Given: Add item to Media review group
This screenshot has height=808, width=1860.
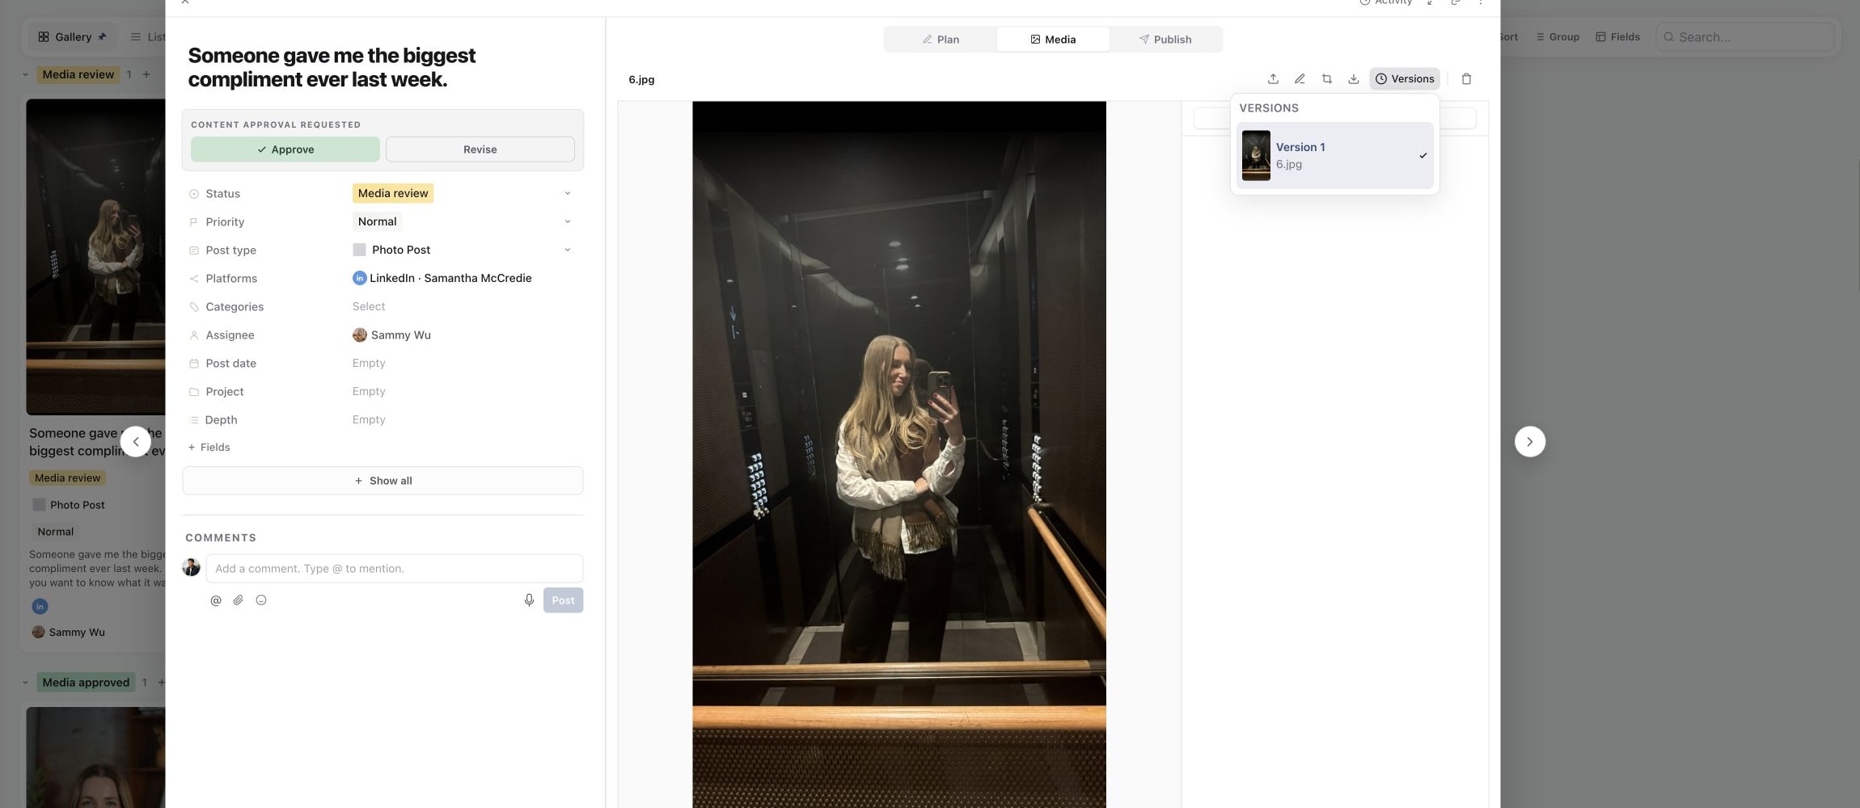Looking at the screenshot, I should click(x=146, y=74).
